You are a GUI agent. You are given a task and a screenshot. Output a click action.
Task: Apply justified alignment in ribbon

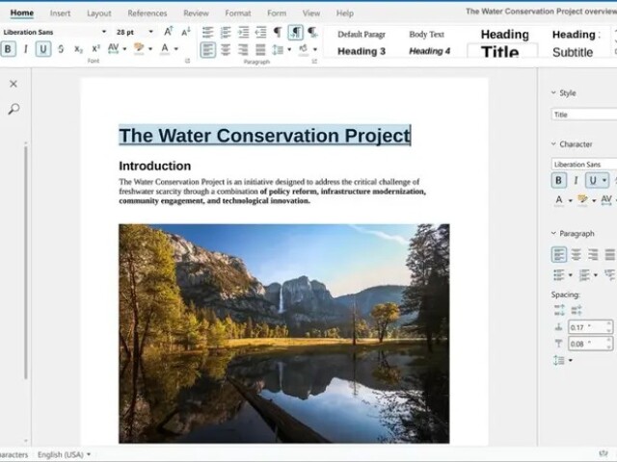click(260, 50)
